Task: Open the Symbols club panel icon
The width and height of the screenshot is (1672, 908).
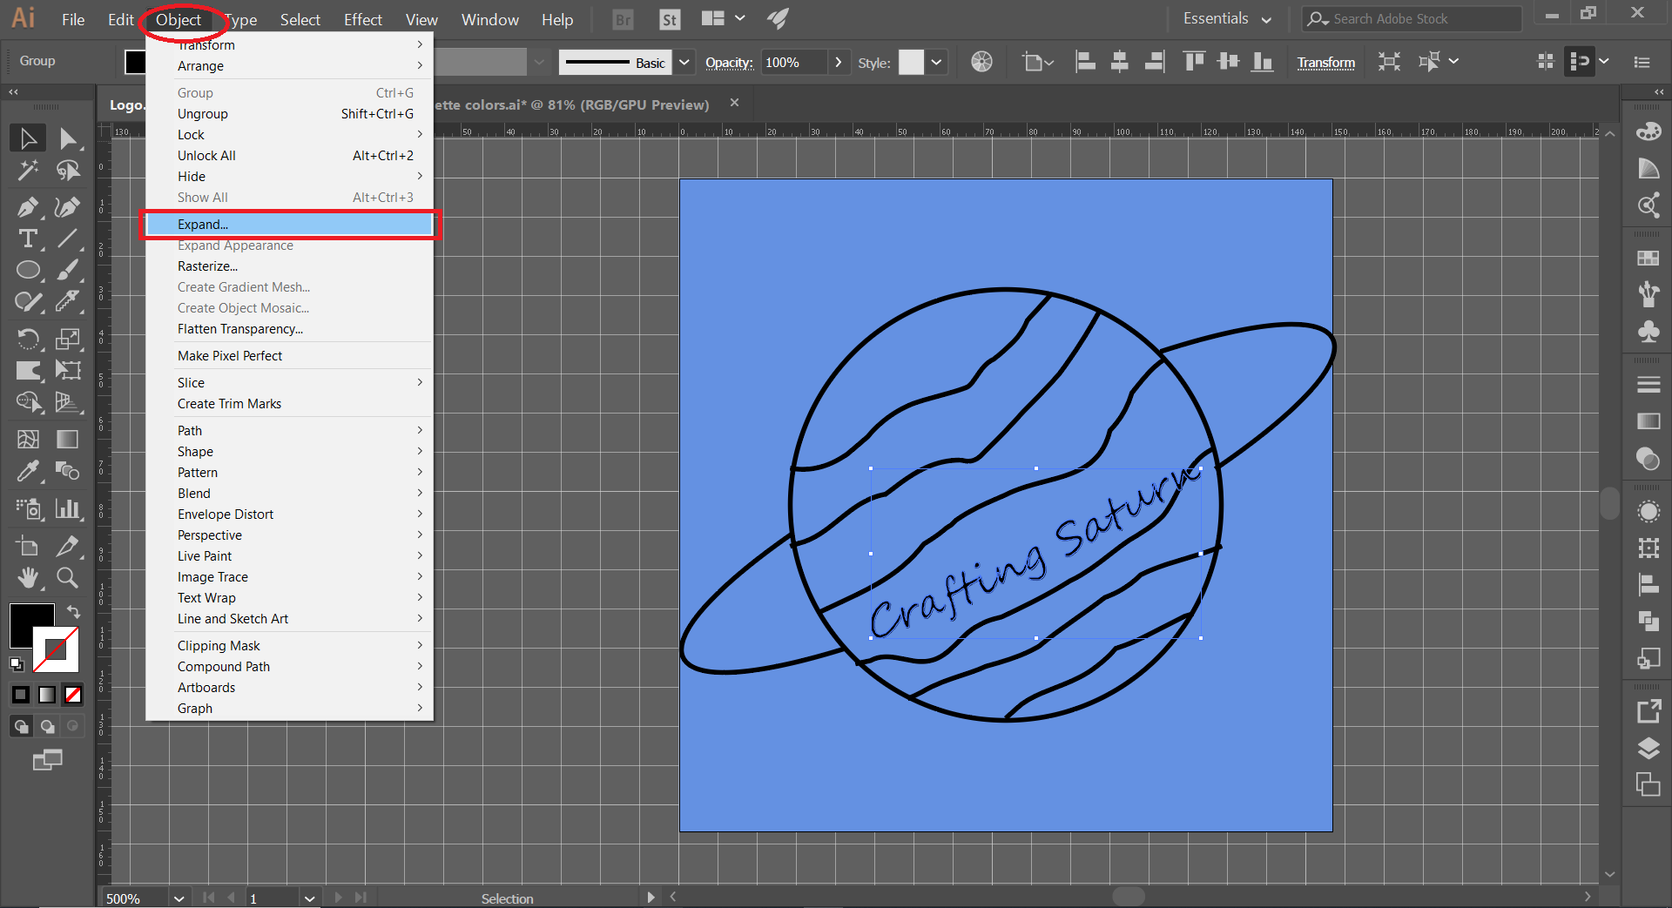Action: [1648, 332]
